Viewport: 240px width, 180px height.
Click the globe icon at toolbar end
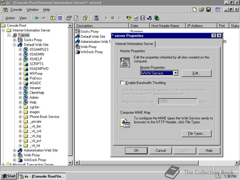[x=157, y=18]
